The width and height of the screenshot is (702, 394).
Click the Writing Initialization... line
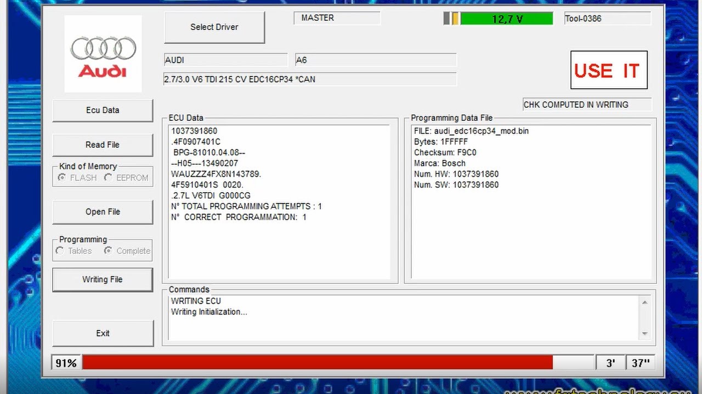point(209,312)
